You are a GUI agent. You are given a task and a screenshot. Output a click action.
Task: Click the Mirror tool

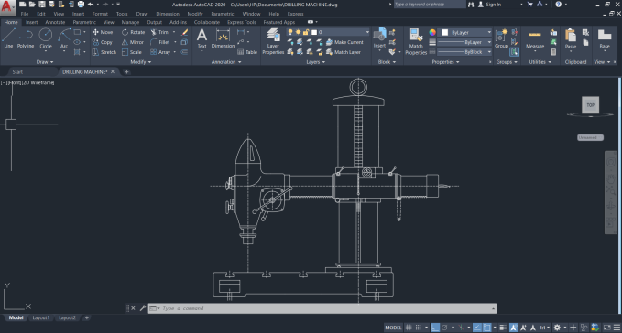point(133,42)
